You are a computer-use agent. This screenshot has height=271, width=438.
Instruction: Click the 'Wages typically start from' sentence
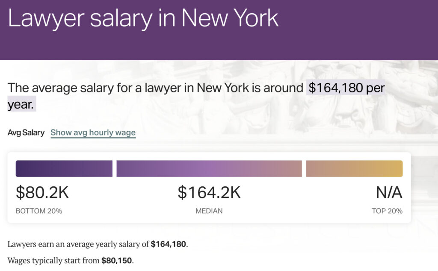click(71, 261)
